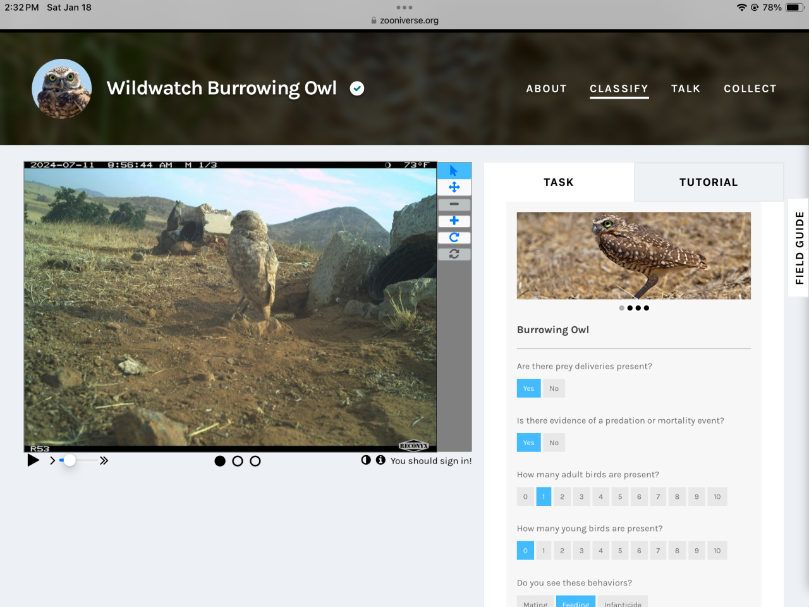Show the fourth example image dot
Viewport: 809px width, 607px height.
tap(647, 308)
